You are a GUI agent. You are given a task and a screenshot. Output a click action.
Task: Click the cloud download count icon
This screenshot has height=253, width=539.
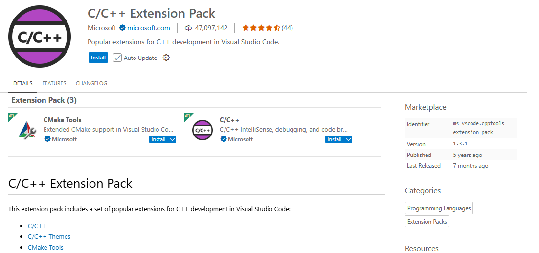click(x=188, y=28)
